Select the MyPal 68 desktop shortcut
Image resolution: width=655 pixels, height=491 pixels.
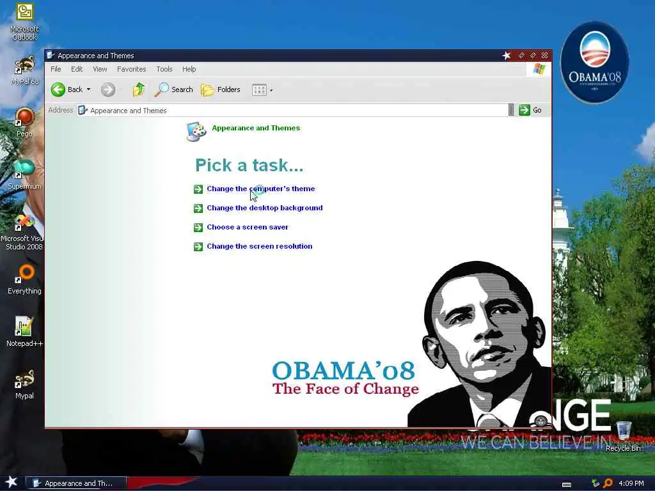point(24,70)
